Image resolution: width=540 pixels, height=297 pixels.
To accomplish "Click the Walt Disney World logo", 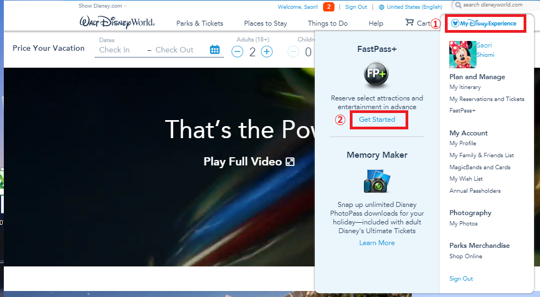I will pyautogui.click(x=117, y=22).
